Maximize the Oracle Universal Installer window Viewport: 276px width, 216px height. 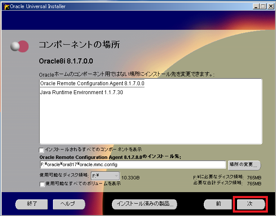(263, 6)
